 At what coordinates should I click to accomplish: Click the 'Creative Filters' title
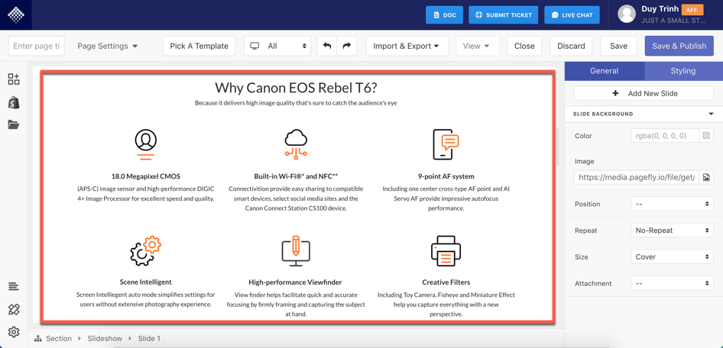[x=446, y=282]
